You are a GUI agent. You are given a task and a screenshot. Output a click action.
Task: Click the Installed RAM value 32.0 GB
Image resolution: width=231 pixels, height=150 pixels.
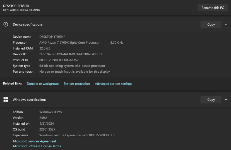(x=45, y=48)
